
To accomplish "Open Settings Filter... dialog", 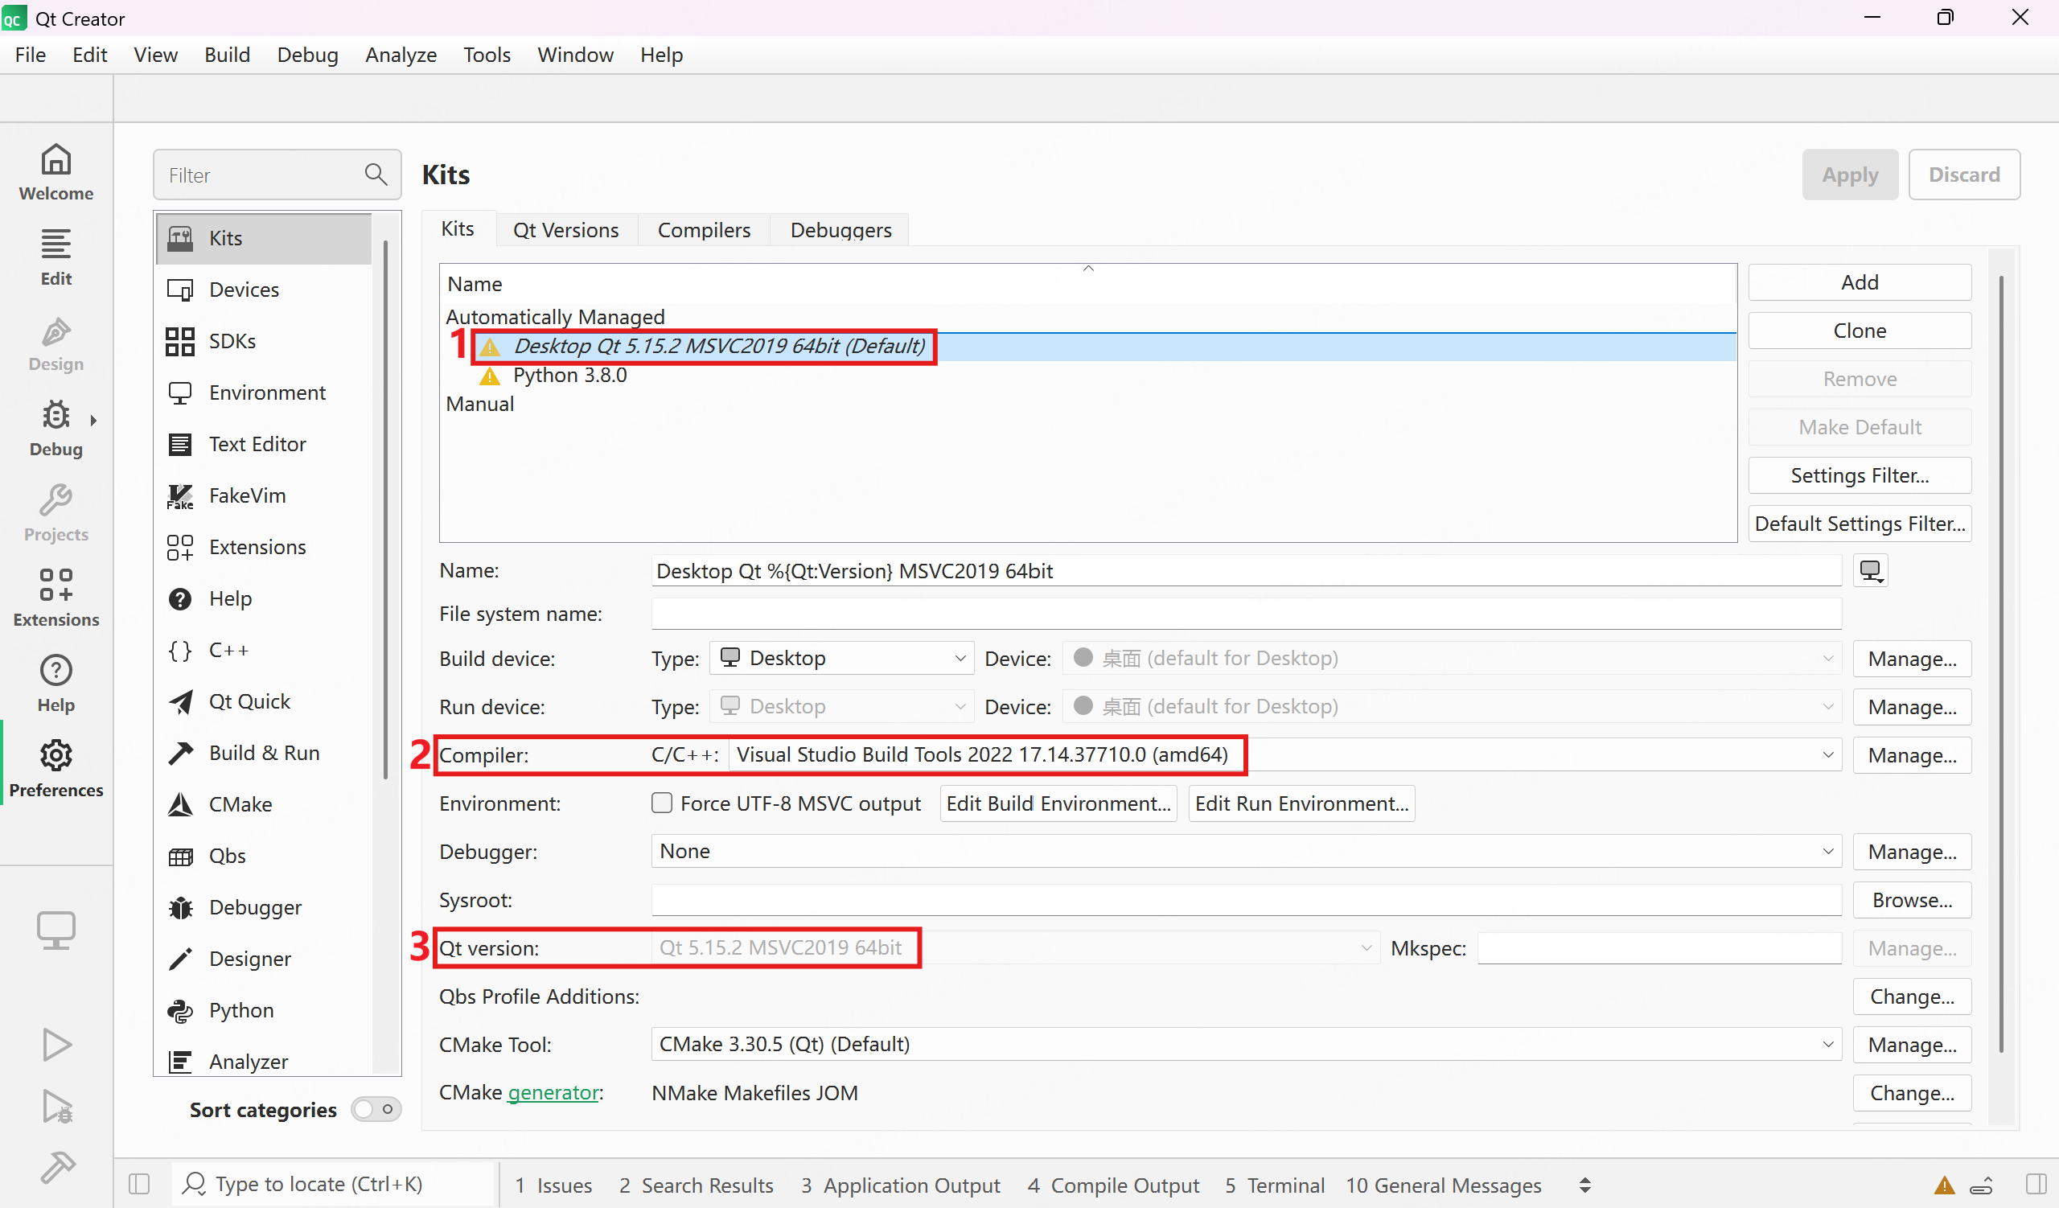I will coord(1860,475).
